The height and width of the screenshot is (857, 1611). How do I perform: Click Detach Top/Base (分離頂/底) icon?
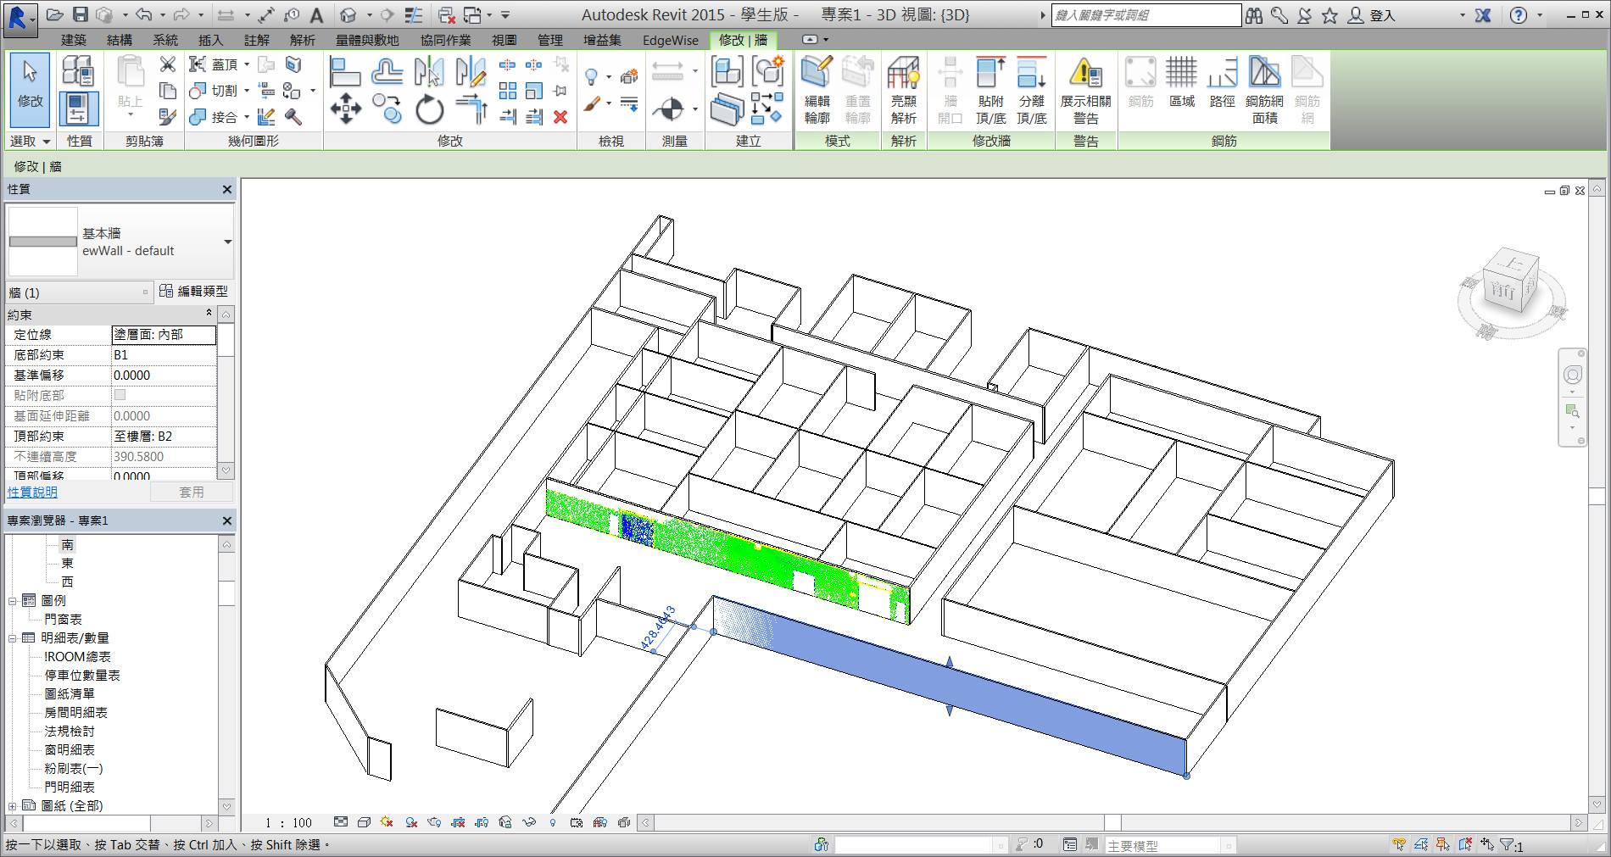[1032, 91]
